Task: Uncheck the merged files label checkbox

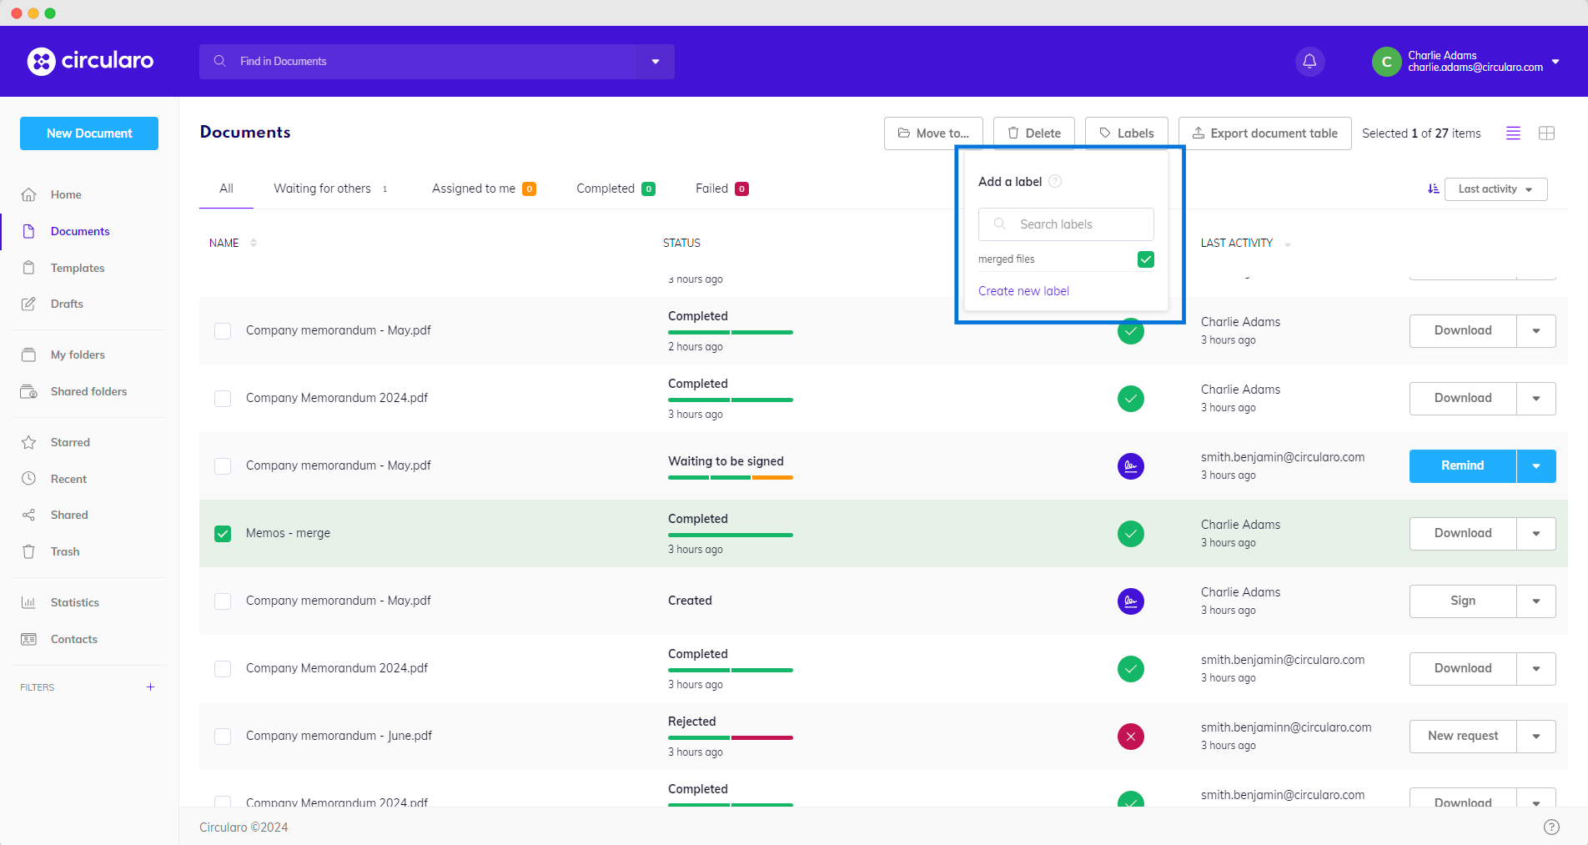Action: tap(1145, 259)
